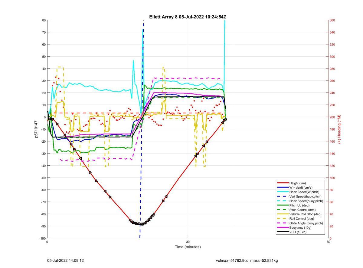The image size is (363, 268).
Task: Select the 'Pitch Control (mm)' legend entry
Action: [302, 210]
